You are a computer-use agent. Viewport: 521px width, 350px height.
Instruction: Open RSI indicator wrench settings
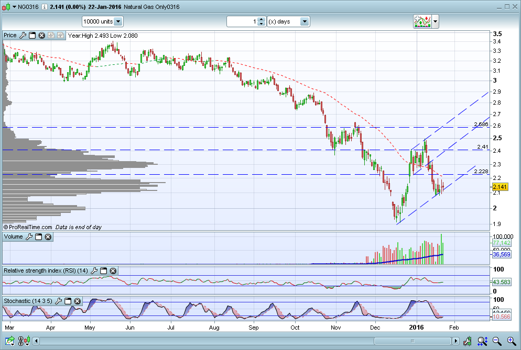(x=94, y=271)
